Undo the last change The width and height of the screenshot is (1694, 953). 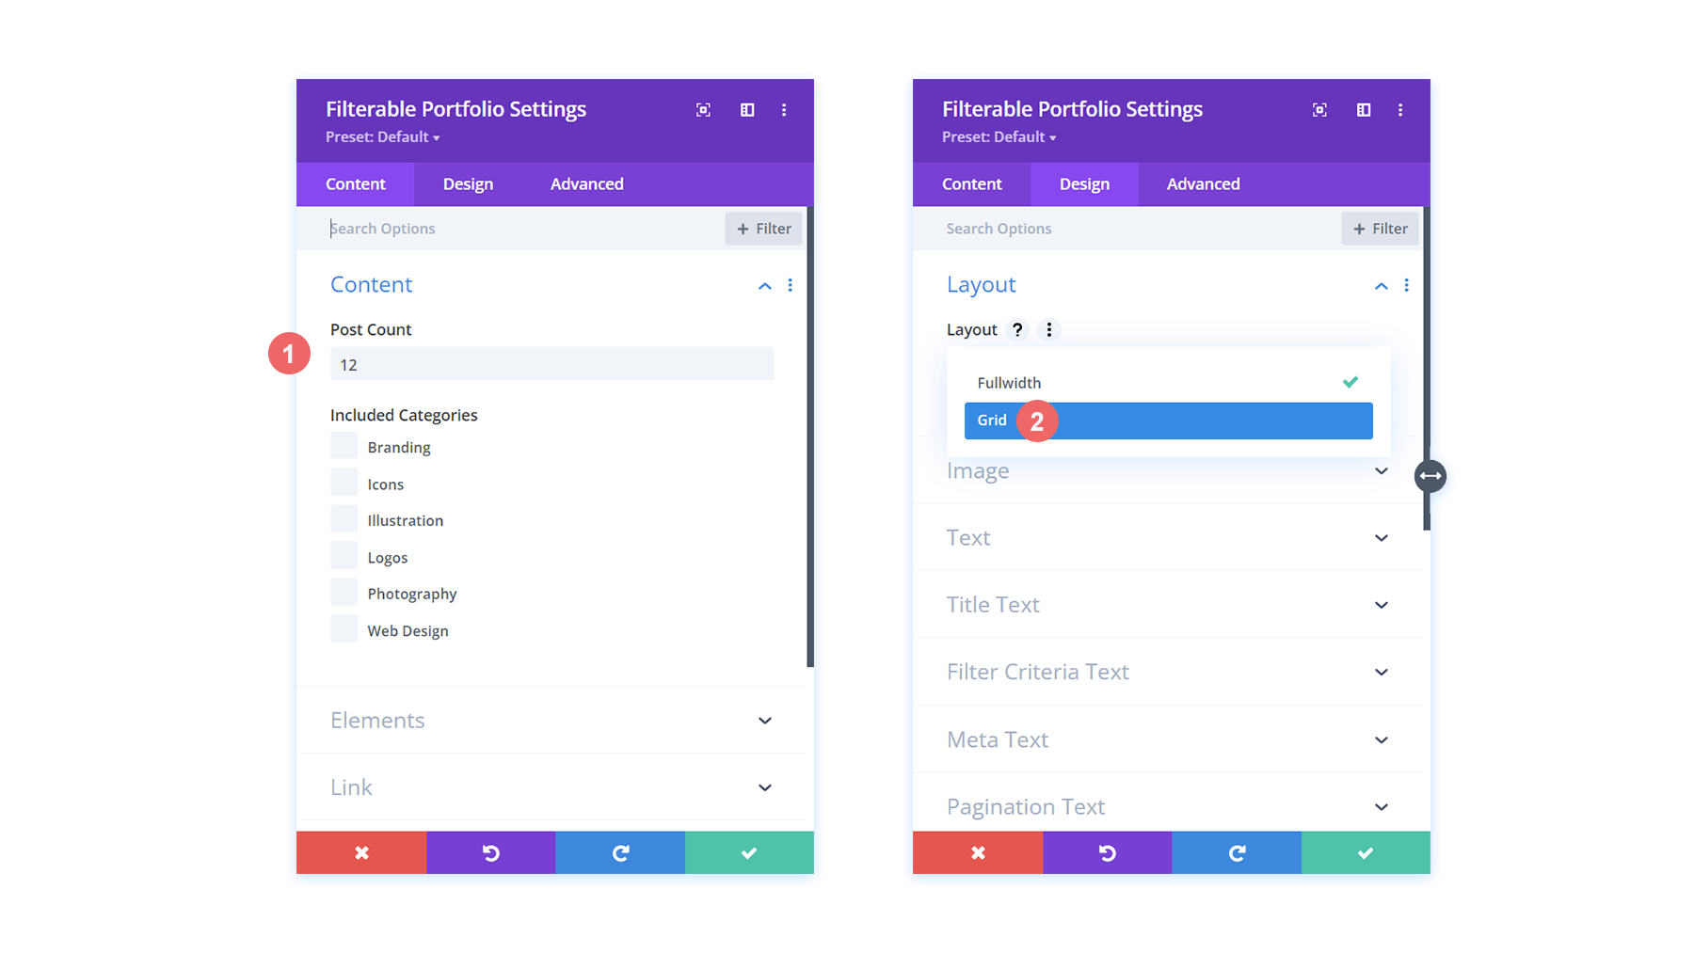490,852
